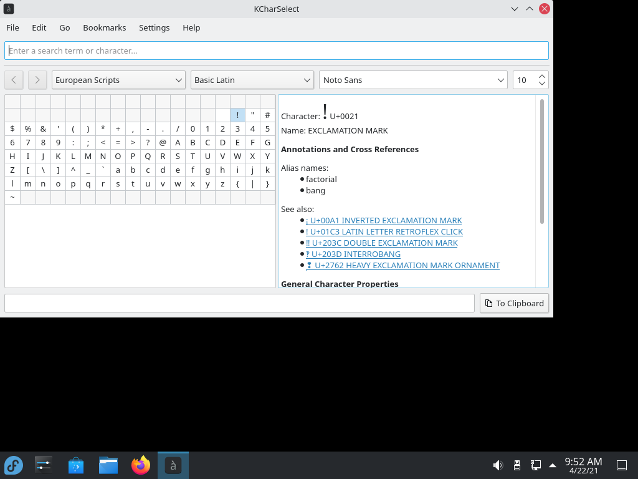
Task: Click the character details panel vertical scrollbar
Action: 542,162
